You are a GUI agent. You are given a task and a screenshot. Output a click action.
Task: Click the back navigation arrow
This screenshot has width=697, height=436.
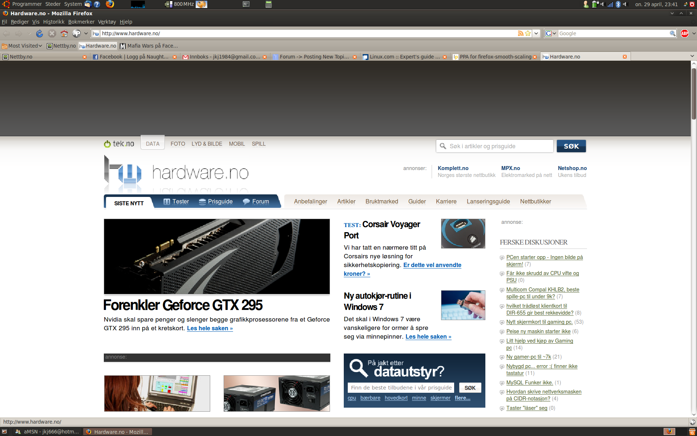click(x=7, y=33)
